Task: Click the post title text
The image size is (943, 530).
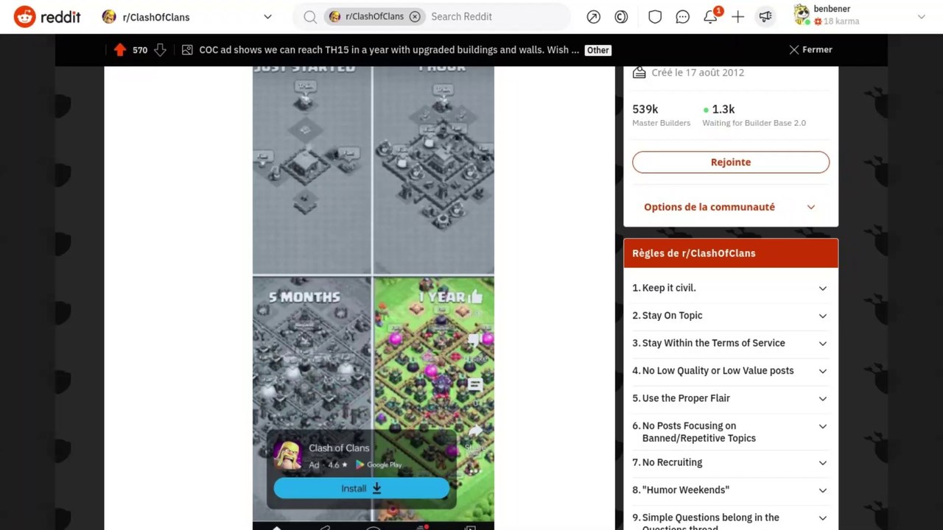Action: [389, 49]
